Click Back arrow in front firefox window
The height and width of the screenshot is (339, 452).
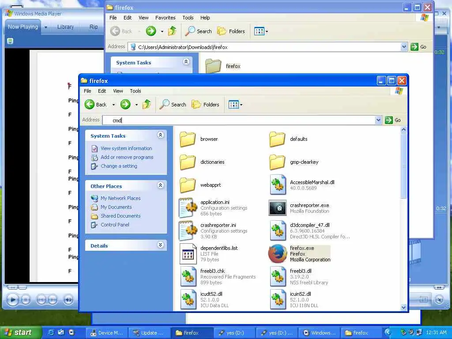[x=90, y=104]
